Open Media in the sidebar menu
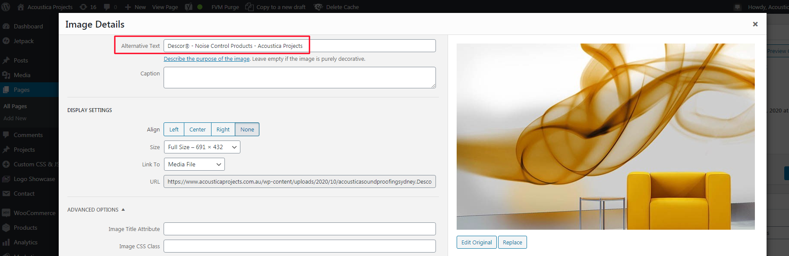Screen dimensions: 789x256 (x=22, y=75)
